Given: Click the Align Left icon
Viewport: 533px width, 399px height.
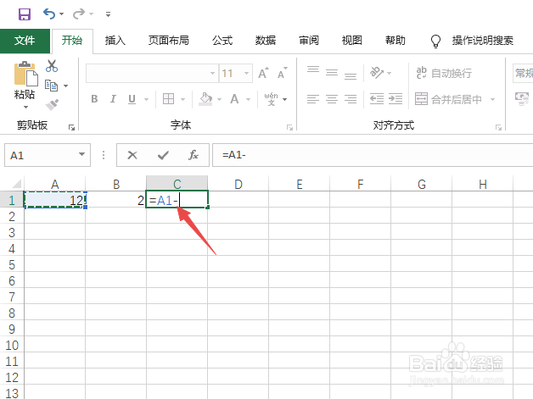Looking at the screenshot, I should point(313,99).
